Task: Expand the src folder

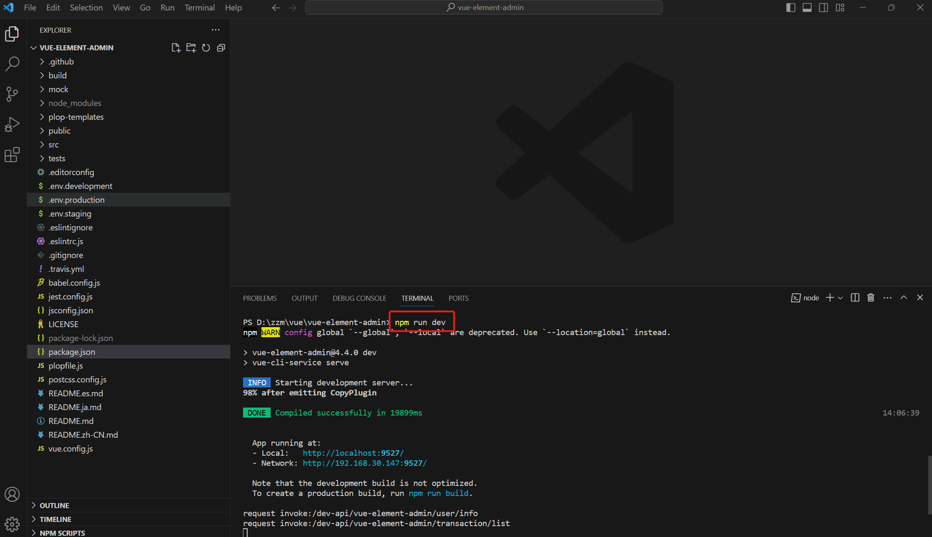Action: pos(54,144)
